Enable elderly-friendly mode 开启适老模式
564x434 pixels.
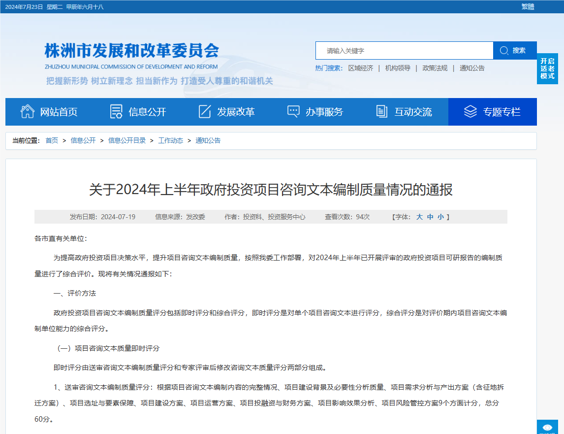tap(547, 68)
